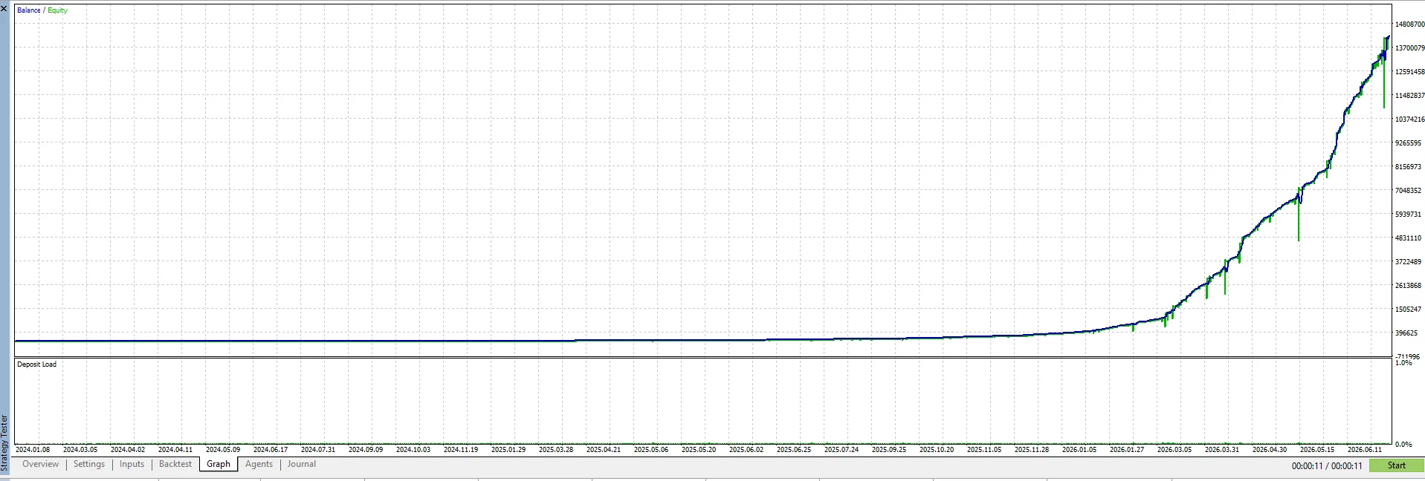Click the 2026.01.05 date label
The width and height of the screenshot is (1425, 481).
[x=1079, y=450]
